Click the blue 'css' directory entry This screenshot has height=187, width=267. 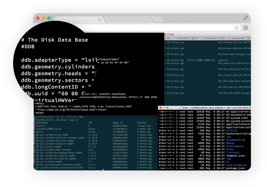tap(228, 137)
